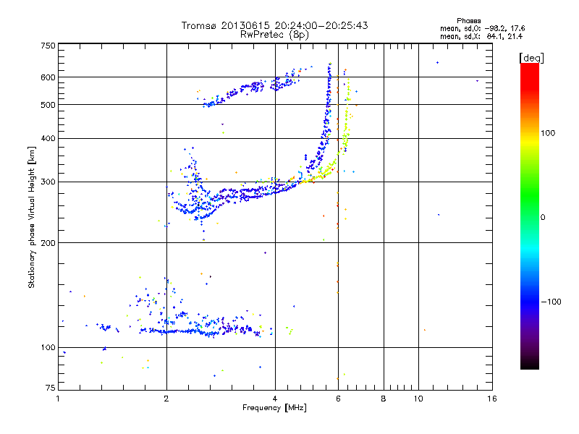Click the 'Phases' header text

point(468,21)
